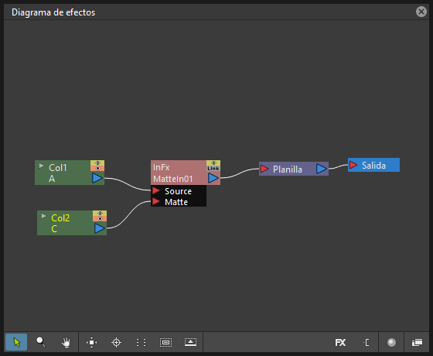433x356 pixels.
Task: Toggle the MatteIn01 node eye icon
Action: 213,163
